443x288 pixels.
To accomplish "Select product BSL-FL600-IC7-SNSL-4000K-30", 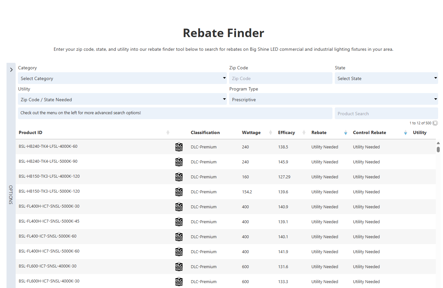I will [x=48, y=266].
